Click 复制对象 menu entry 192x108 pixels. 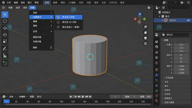[42, 37]
